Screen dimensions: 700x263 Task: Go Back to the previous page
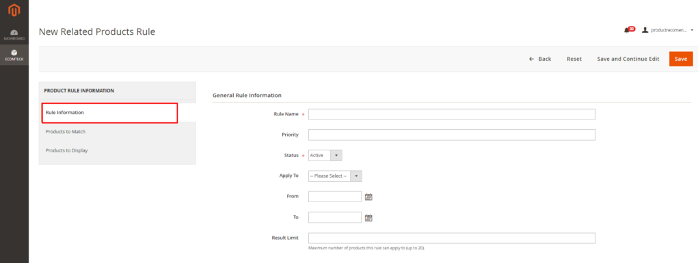(540, 59)
